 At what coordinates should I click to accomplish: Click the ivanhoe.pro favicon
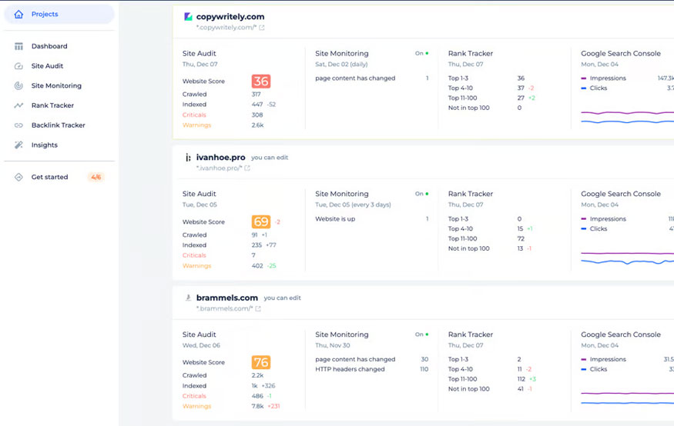(188, 158)
